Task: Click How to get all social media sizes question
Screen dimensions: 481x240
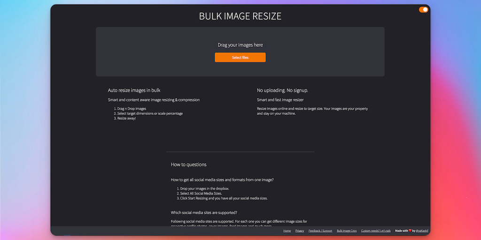Action: pos(222,180)
